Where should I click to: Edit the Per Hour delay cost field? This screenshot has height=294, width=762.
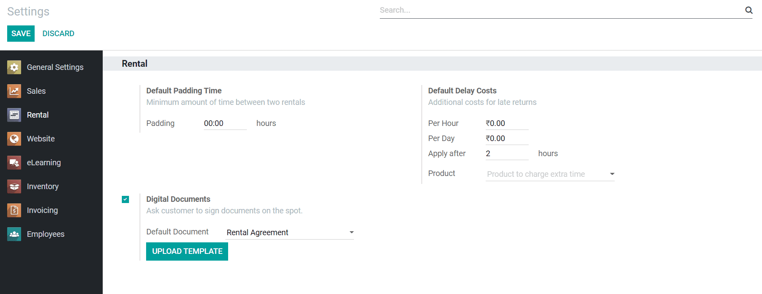506,124
